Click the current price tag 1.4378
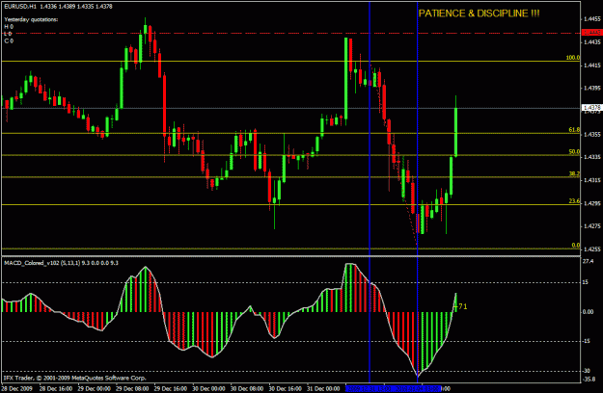This screenshot has width=603, height=393. click(x=591, y=108)
